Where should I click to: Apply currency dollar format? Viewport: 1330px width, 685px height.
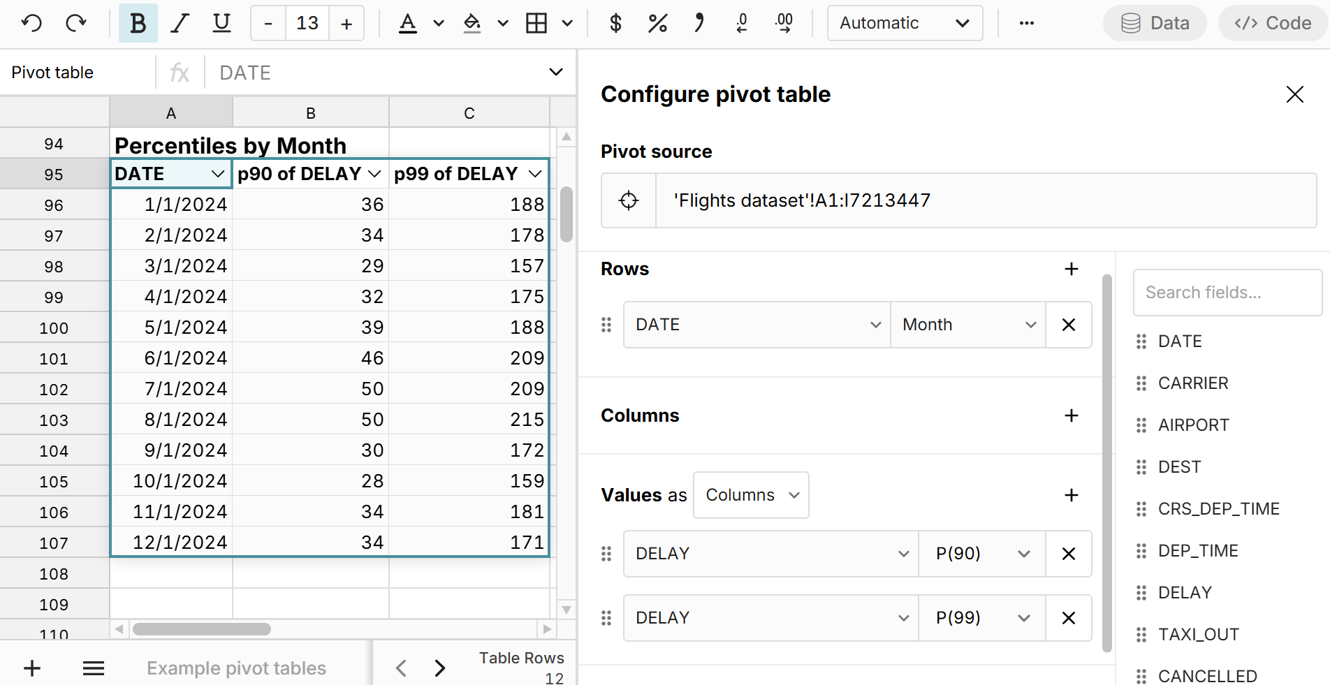point(615,23)
